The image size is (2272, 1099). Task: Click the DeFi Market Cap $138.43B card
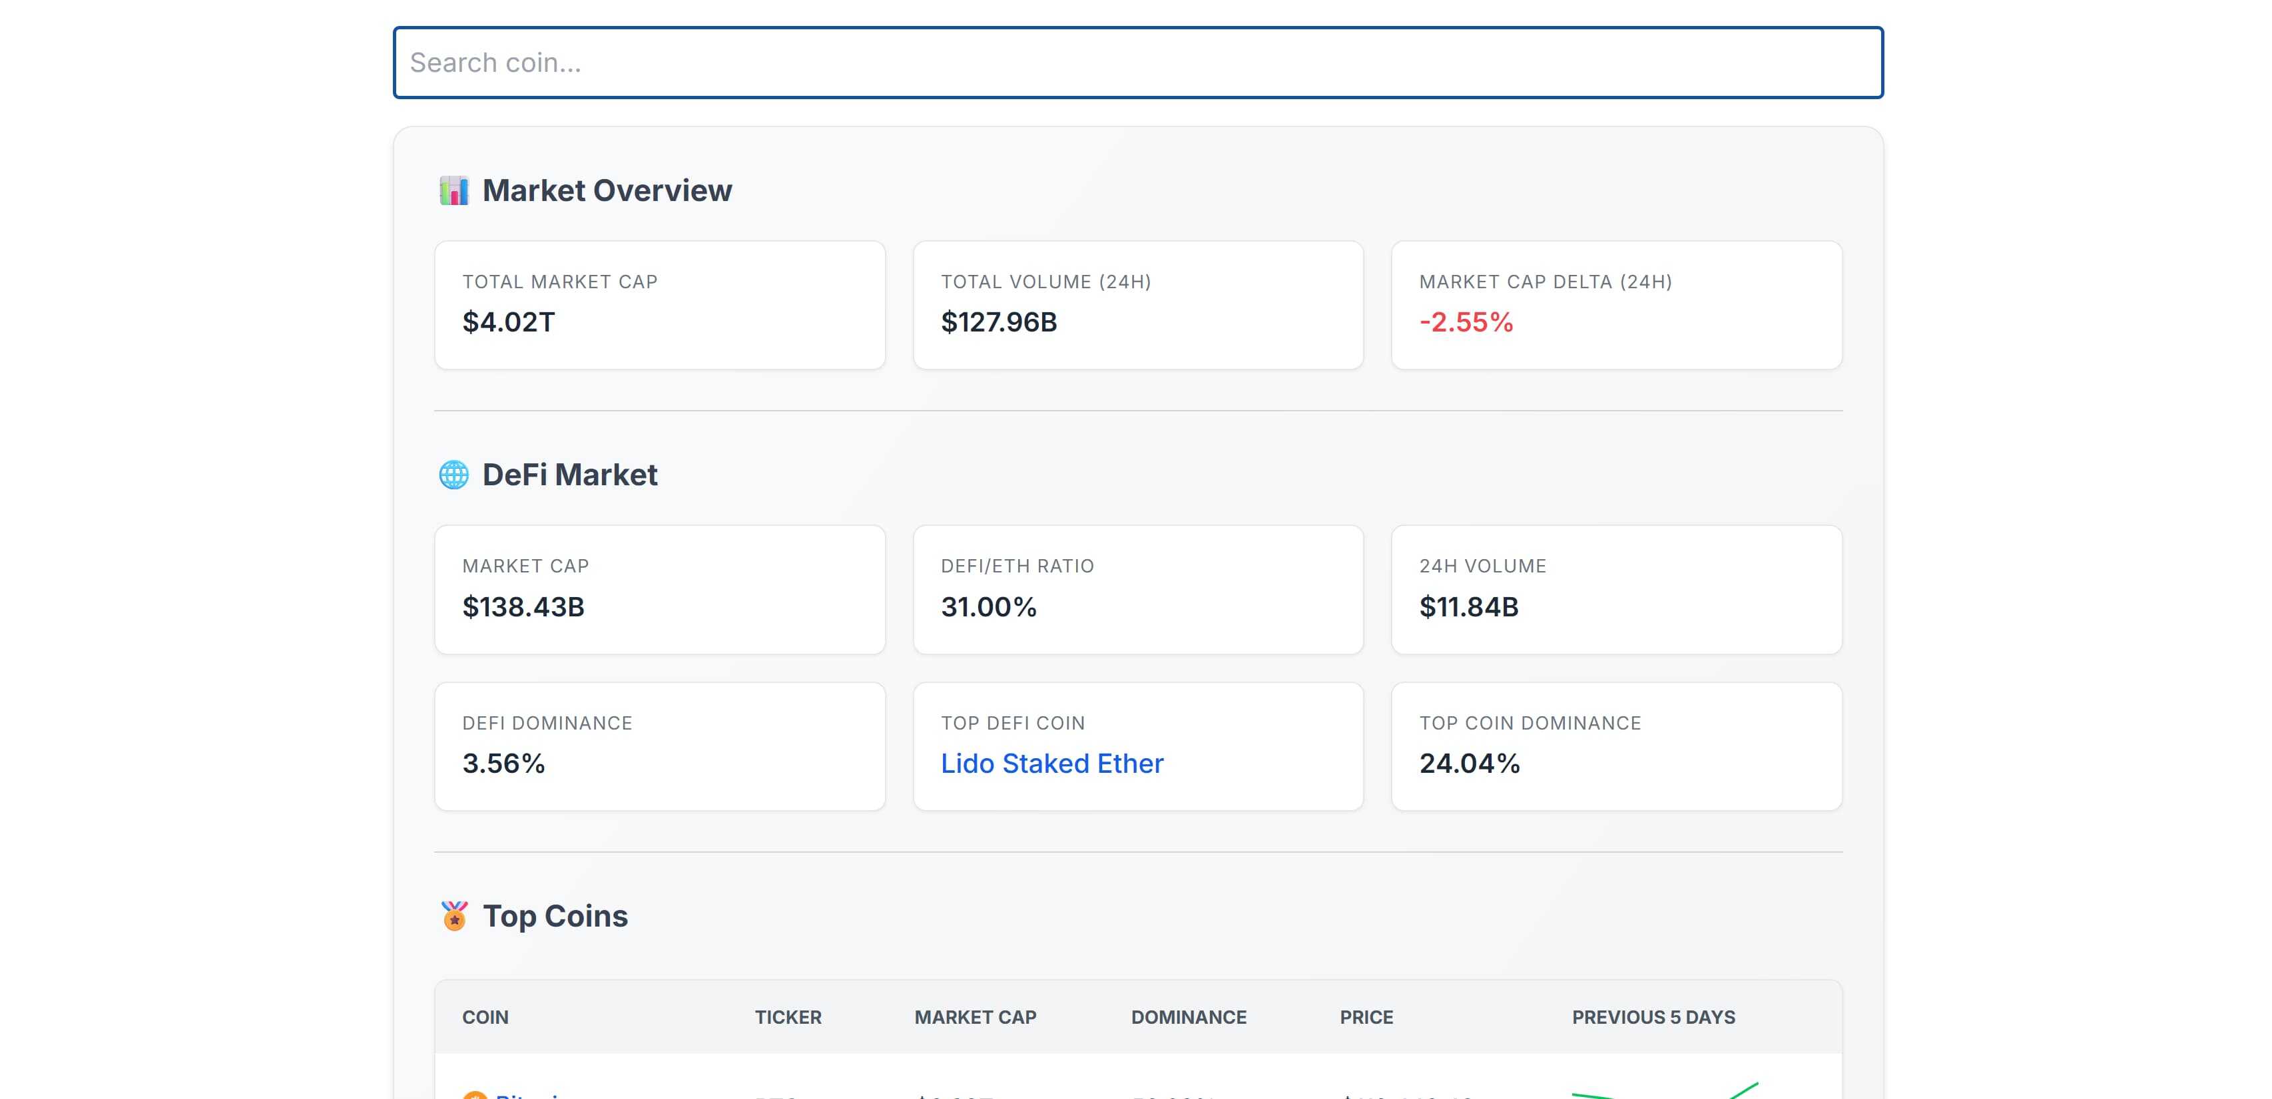click(x=660, y=589)
